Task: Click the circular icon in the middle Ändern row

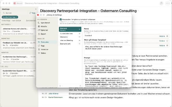Action: [167, 41]
